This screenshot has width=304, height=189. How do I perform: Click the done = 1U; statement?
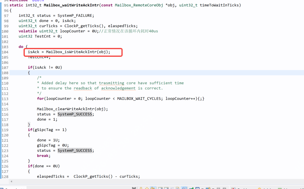[48, 140]
